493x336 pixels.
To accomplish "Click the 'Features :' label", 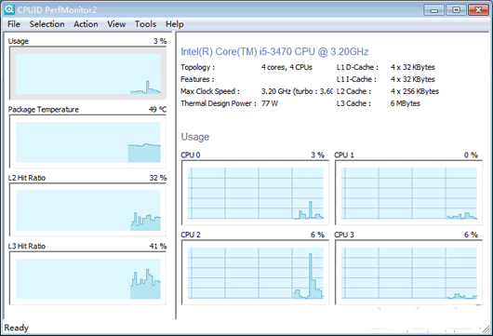I will [197, 79].
